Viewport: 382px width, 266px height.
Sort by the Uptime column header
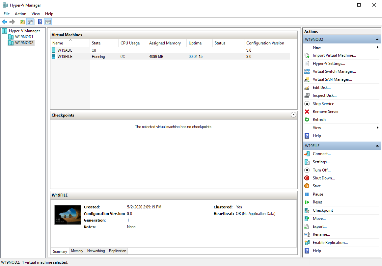[200, 43]
